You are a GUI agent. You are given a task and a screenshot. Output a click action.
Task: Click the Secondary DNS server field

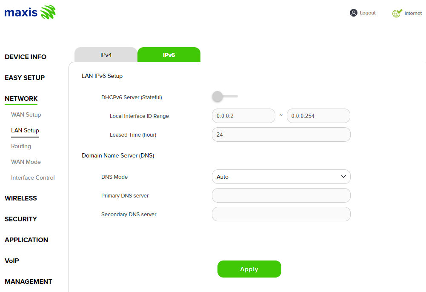click(281, 214)
